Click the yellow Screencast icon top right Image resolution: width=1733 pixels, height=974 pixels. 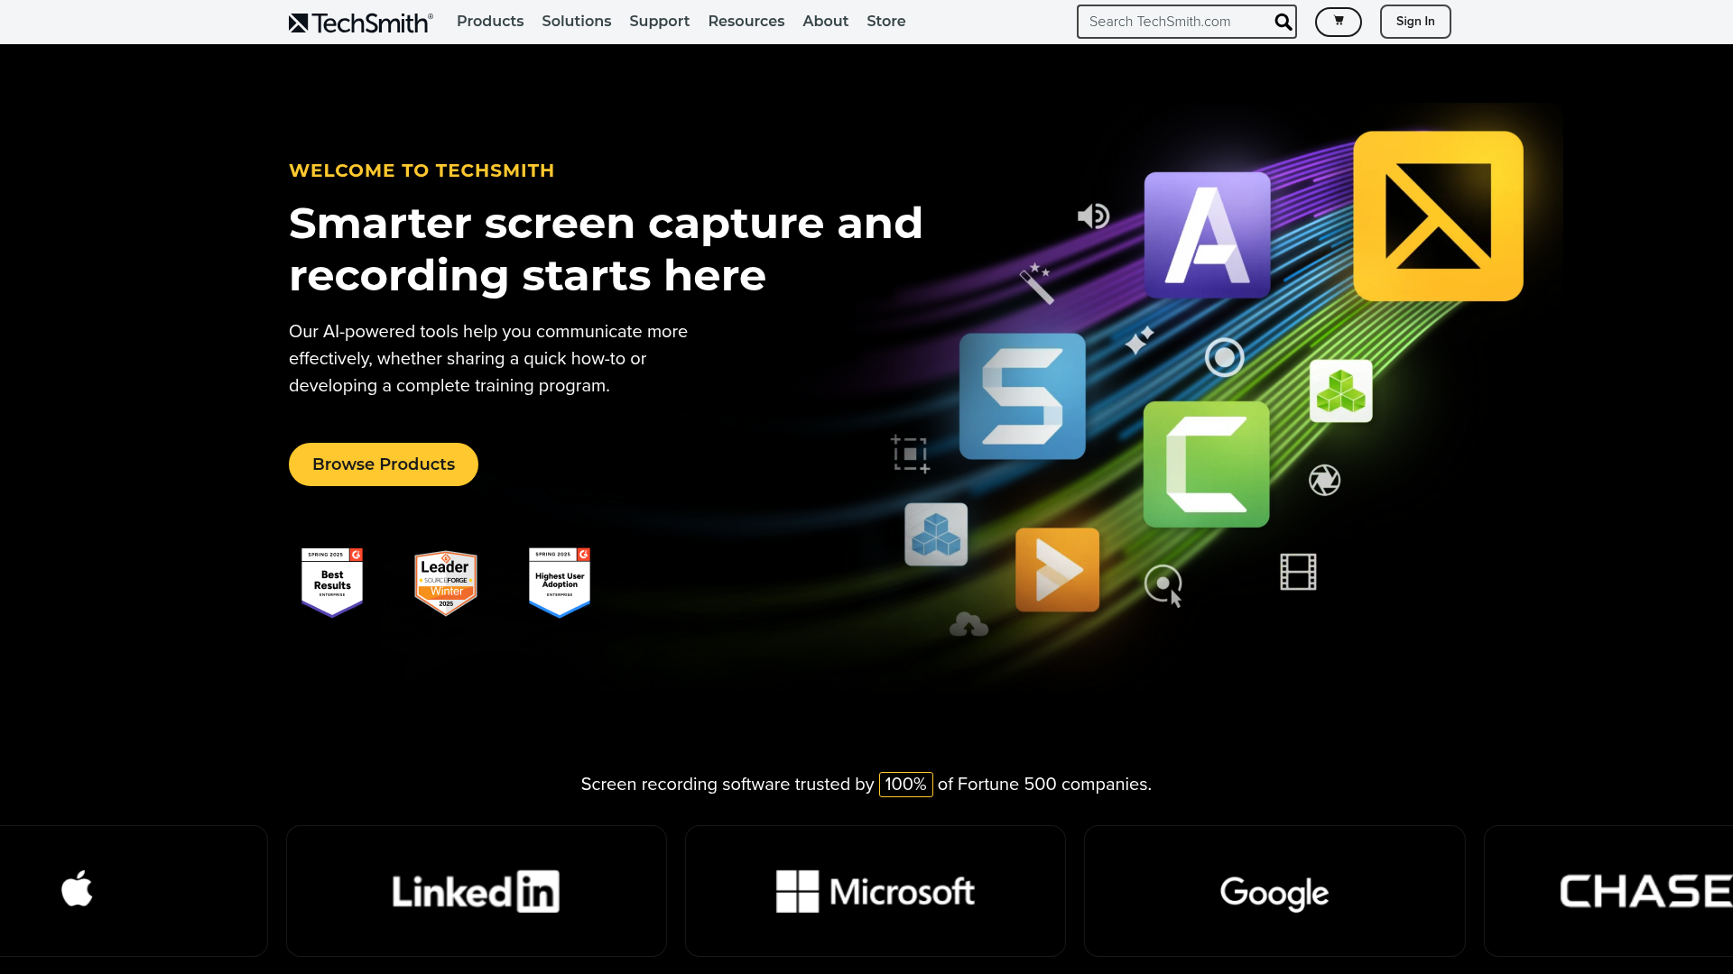point(1437,215)
